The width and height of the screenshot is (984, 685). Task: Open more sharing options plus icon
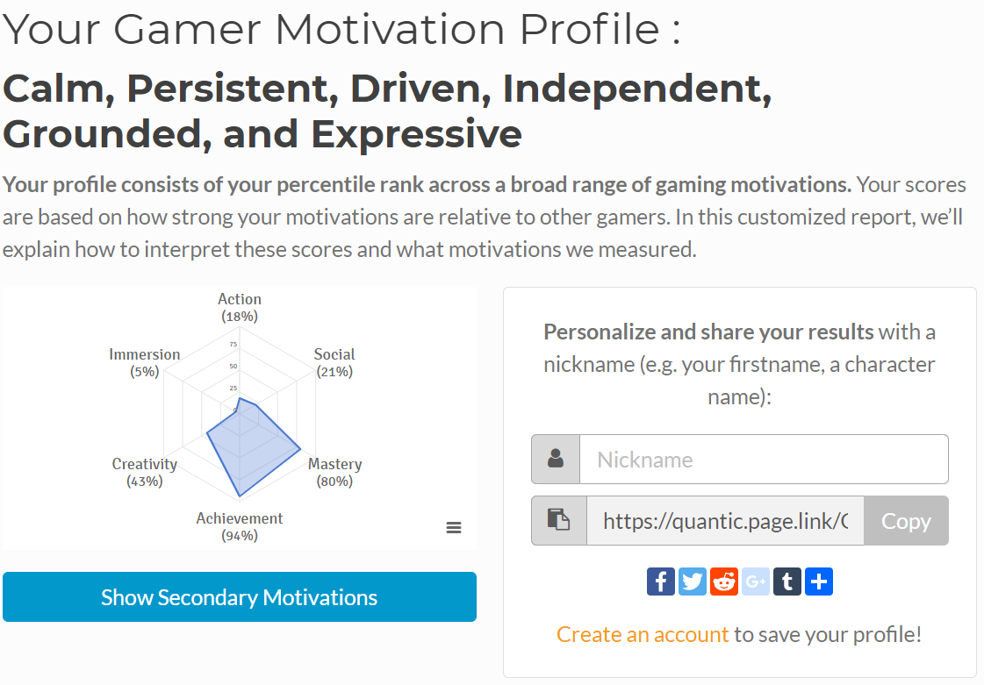(x=819, y=582)
